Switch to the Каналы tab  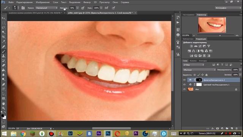click(x=193, y=61)
